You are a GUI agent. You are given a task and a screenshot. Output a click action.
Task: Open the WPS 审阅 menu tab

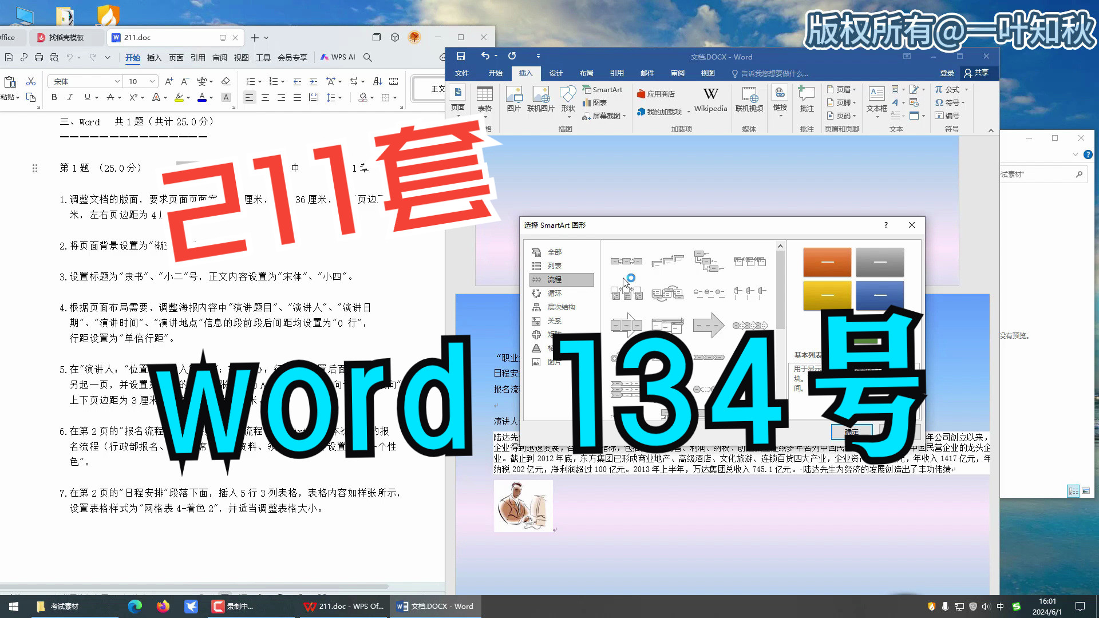pyautogui.click(x=220, y=57)
